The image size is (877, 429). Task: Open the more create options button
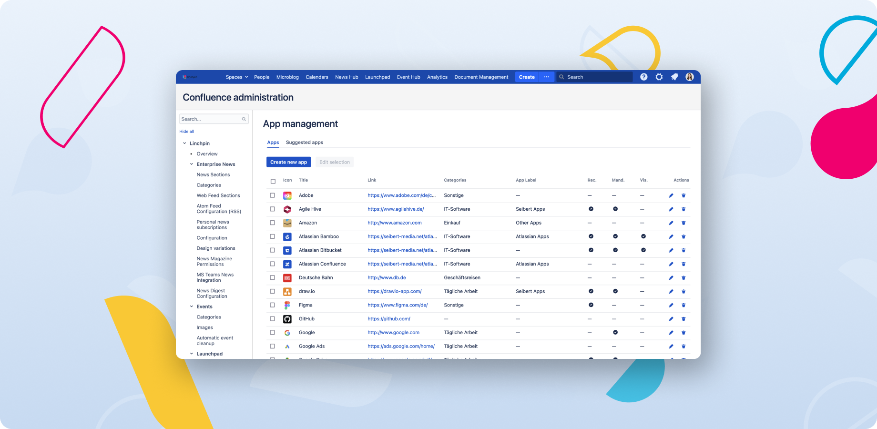(547, 77)
